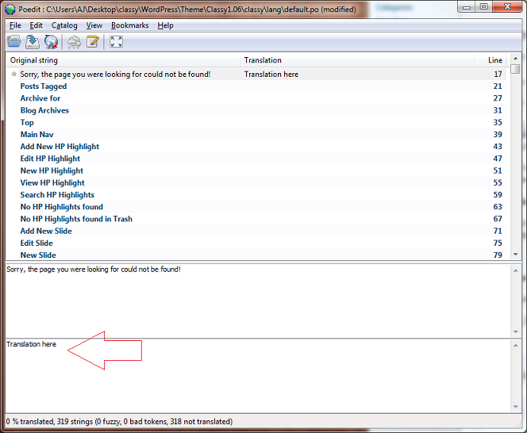The width and height of the screenshot is (527, 433).
Task: Open a catalog with the folder icon
Action: click(14, 42)
